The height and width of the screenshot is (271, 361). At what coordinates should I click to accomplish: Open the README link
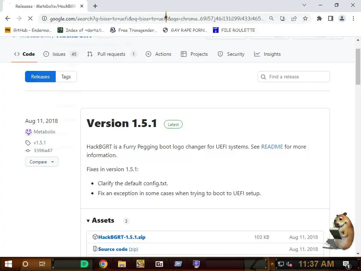point(272,146)
